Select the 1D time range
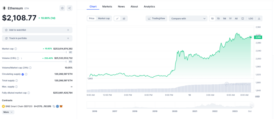The image size is (274, 119). [212, 18]
